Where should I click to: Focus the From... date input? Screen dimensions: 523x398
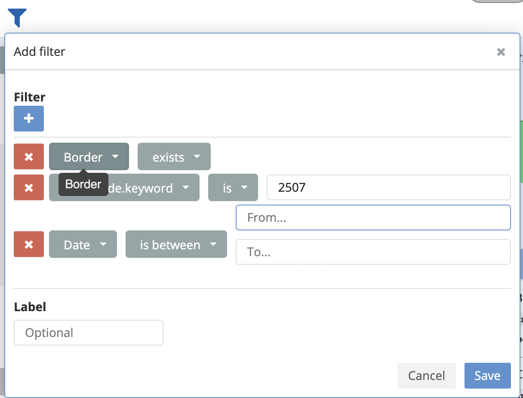pos(373,217)
